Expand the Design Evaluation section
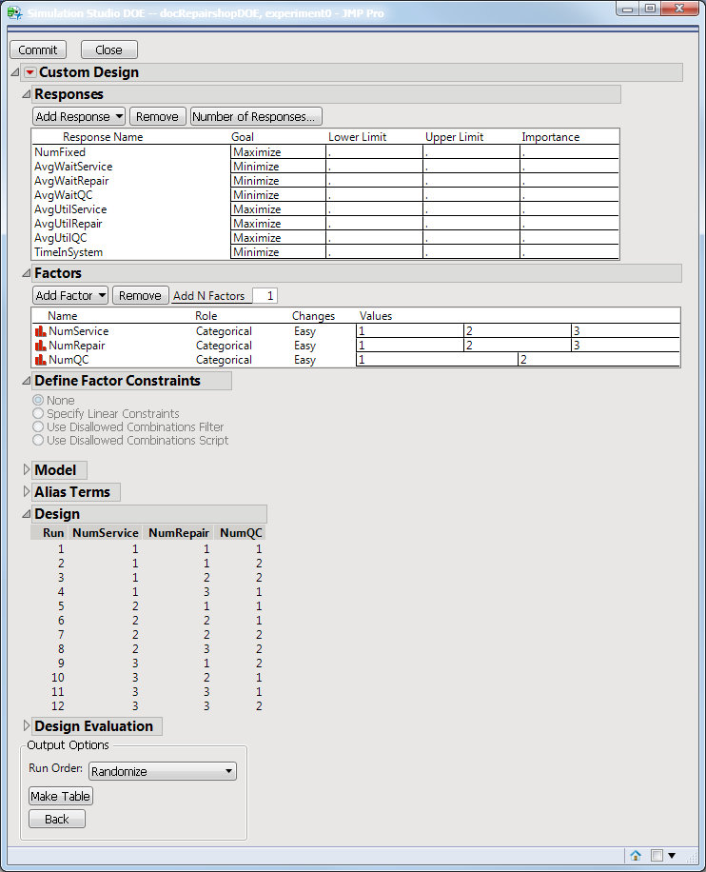The image size is (706, 872). click(27, 726)
